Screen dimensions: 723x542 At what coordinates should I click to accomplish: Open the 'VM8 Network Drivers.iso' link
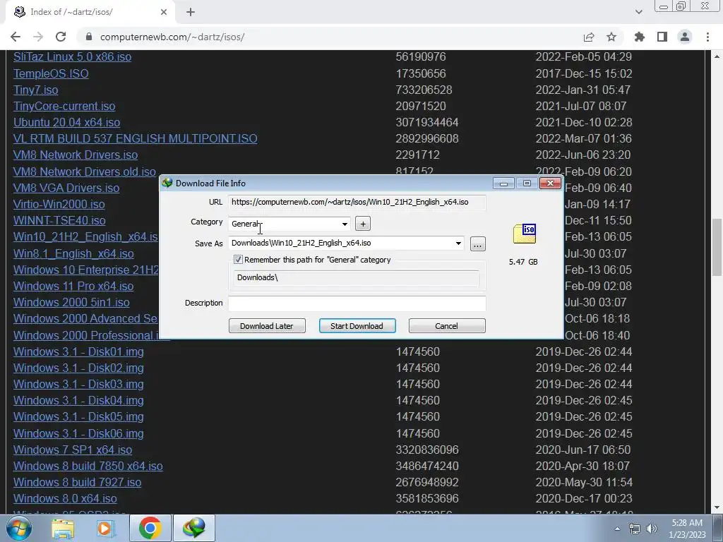pos(75,155)
